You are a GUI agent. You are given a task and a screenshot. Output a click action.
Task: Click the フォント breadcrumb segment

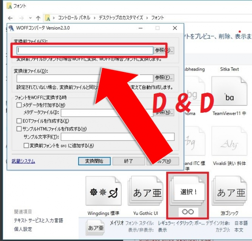tap(157, 18)
